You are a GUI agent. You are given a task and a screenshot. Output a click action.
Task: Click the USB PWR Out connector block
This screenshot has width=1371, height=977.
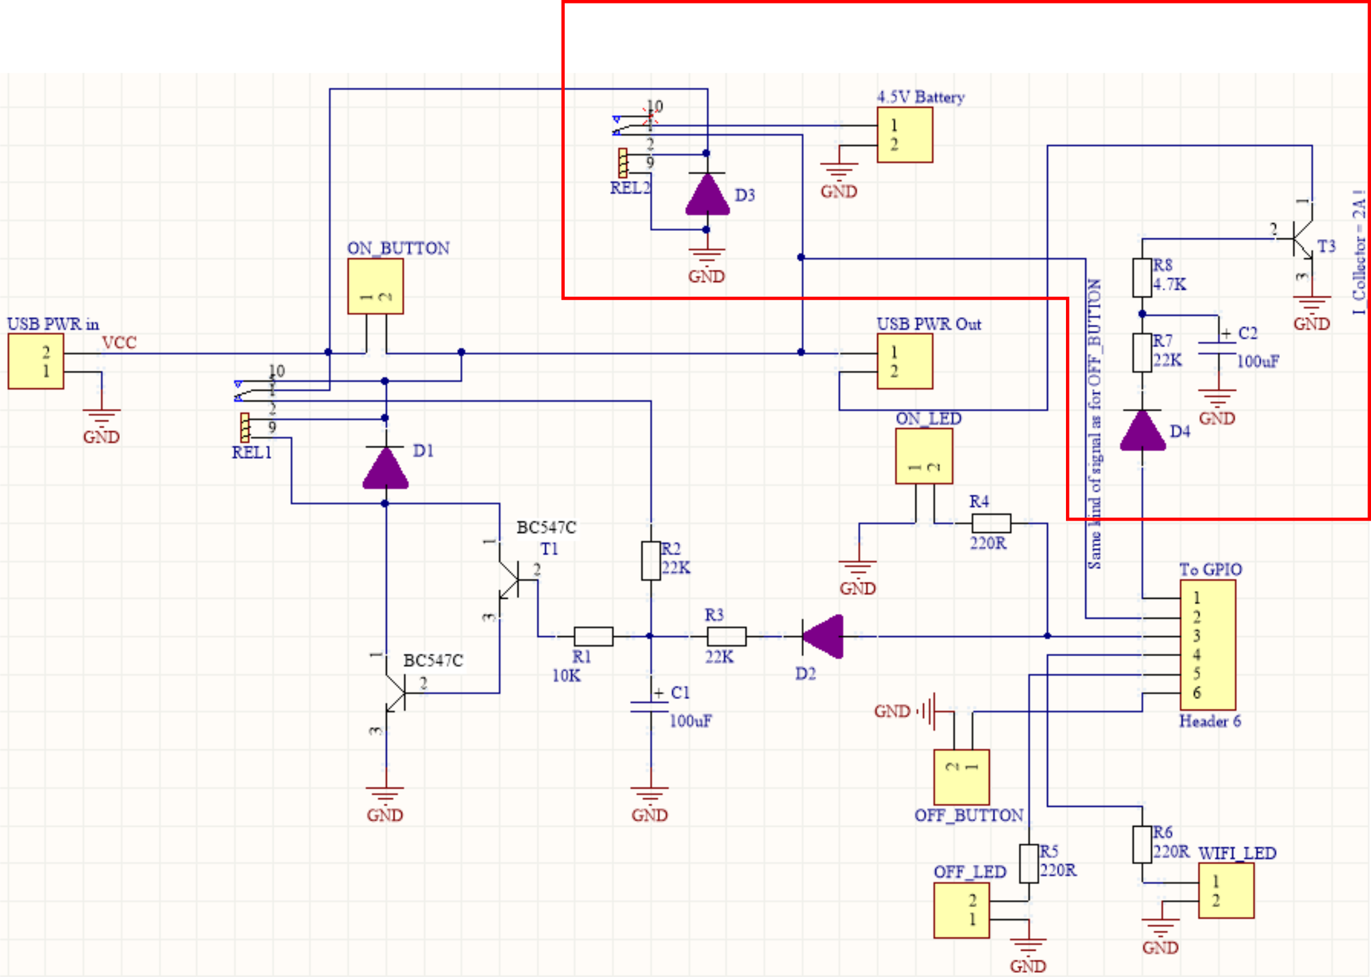click(x=904, y=361)
